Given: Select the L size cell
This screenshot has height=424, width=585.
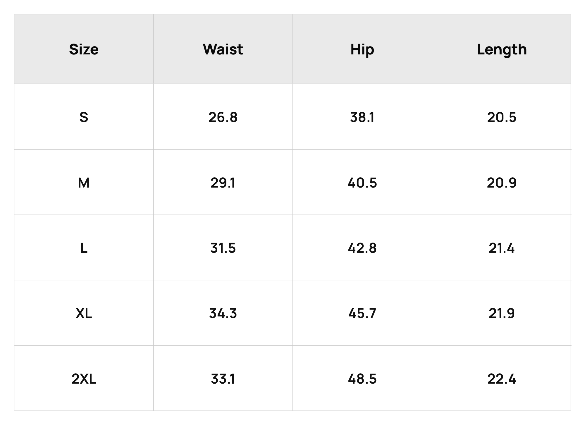Looking at the screenshot, I should [x=84, y=248].
